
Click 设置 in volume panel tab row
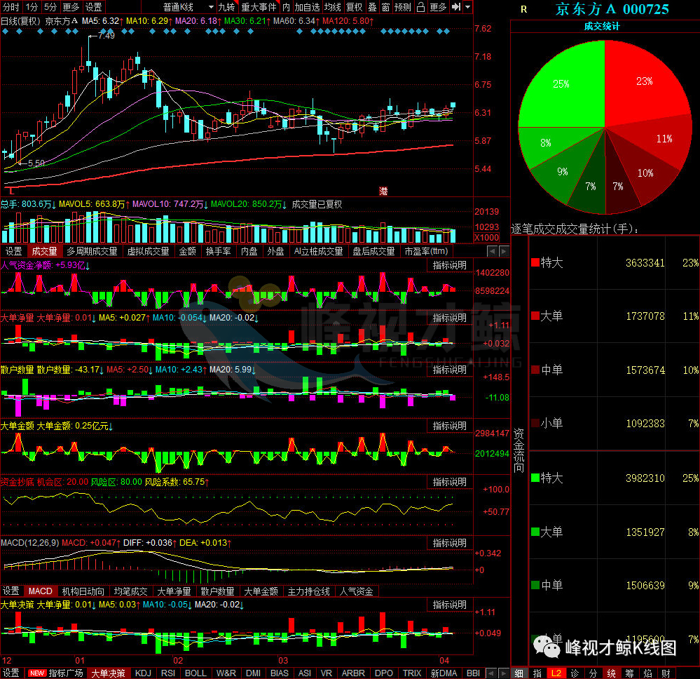pos(13,251)
